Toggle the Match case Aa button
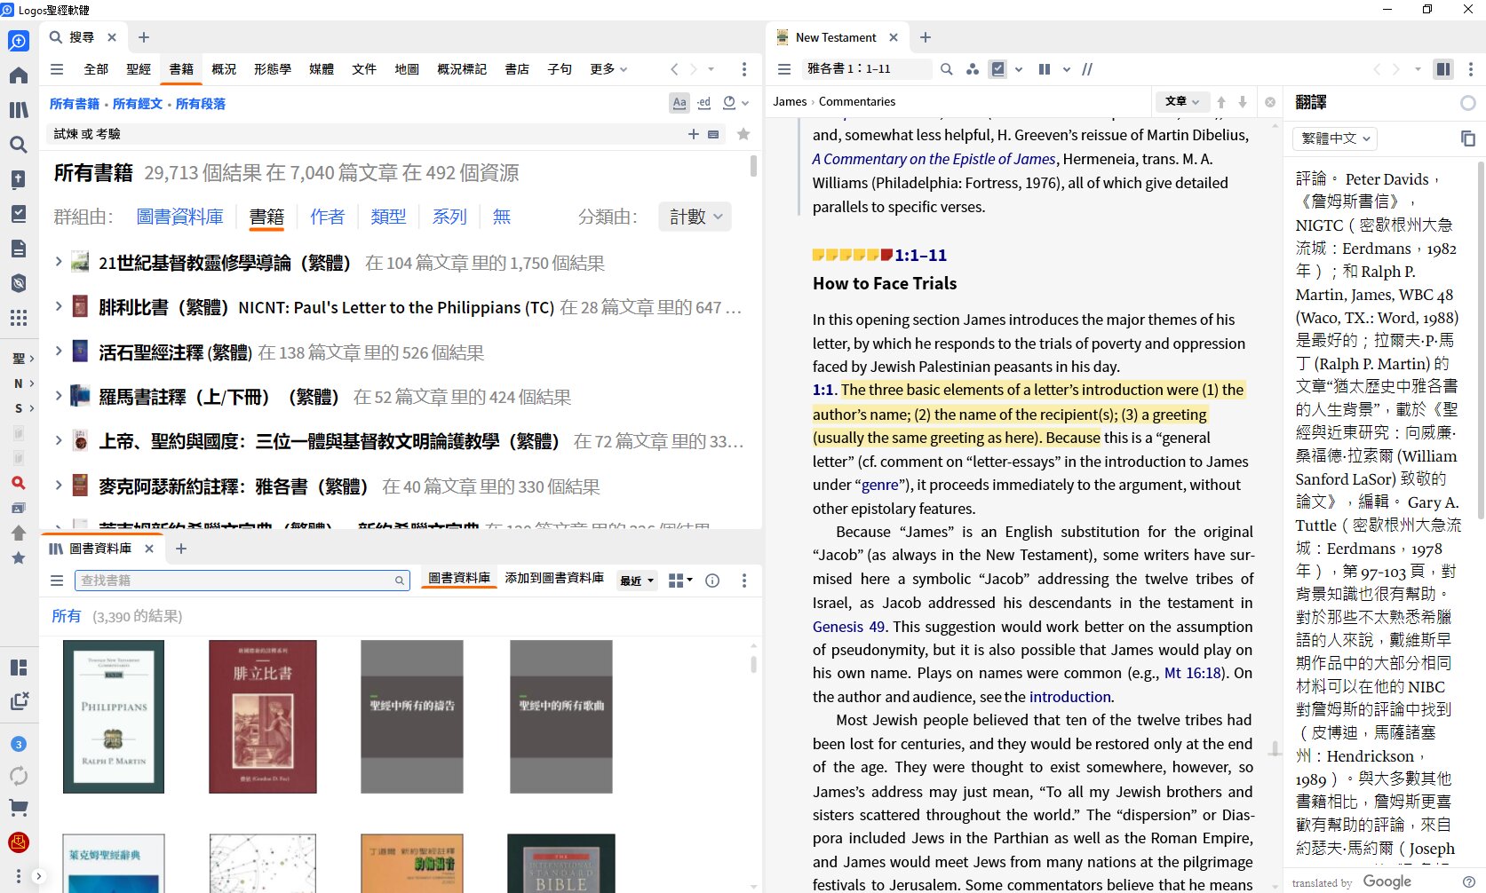The image size is (1486, 893). (x=679, y=103)
